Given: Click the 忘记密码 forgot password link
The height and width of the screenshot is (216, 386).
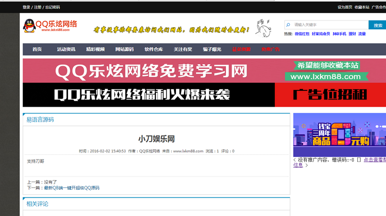Looking at the screenshot, I should 52,7.
